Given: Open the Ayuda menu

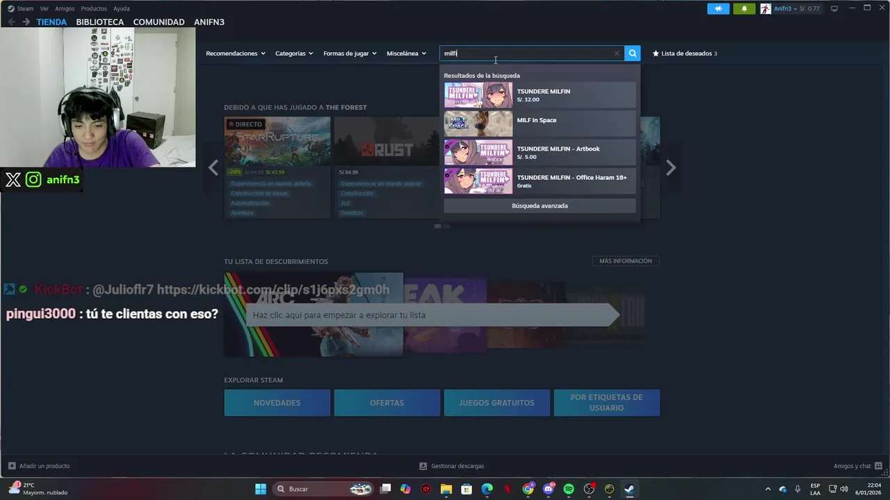Looking at the screenshot, I should click(122, 8).
